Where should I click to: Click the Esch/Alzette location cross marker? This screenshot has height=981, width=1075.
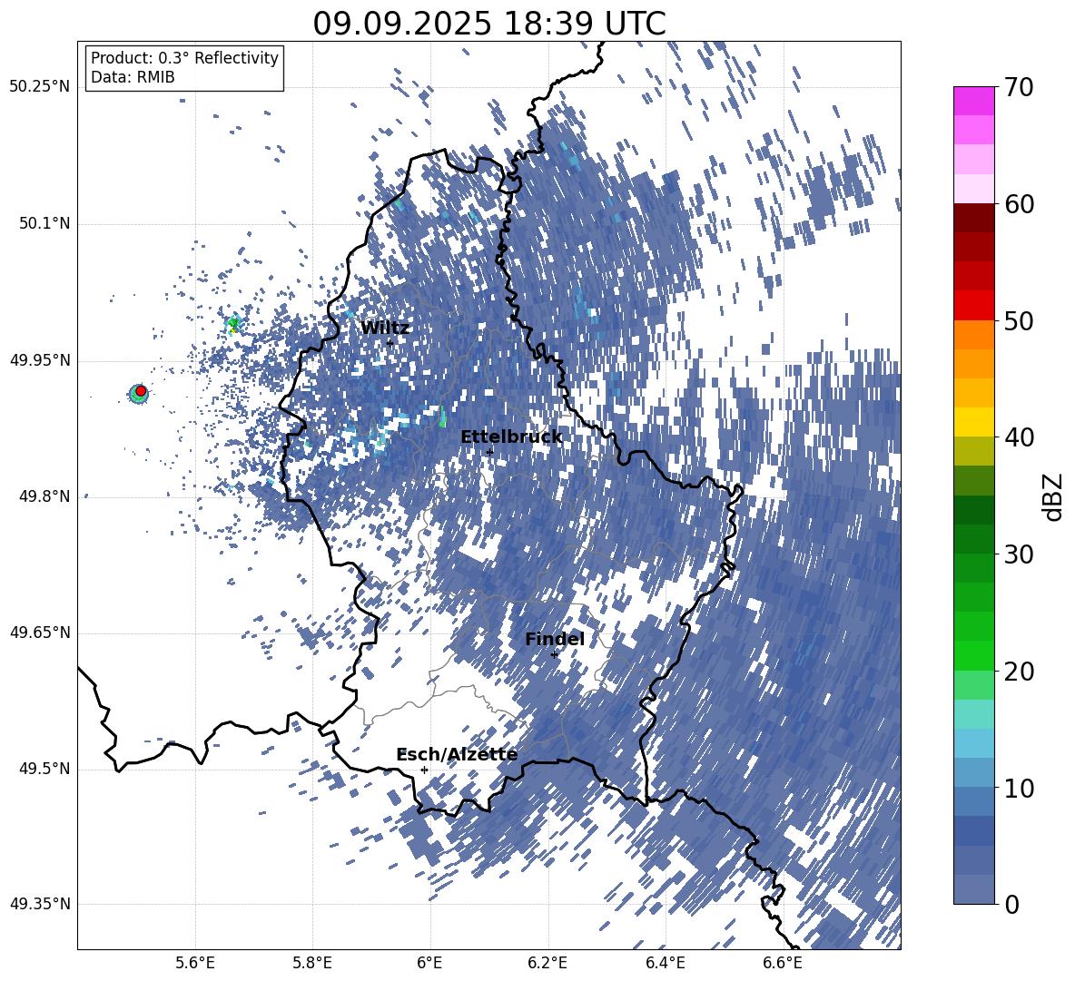tap(424, 770)
